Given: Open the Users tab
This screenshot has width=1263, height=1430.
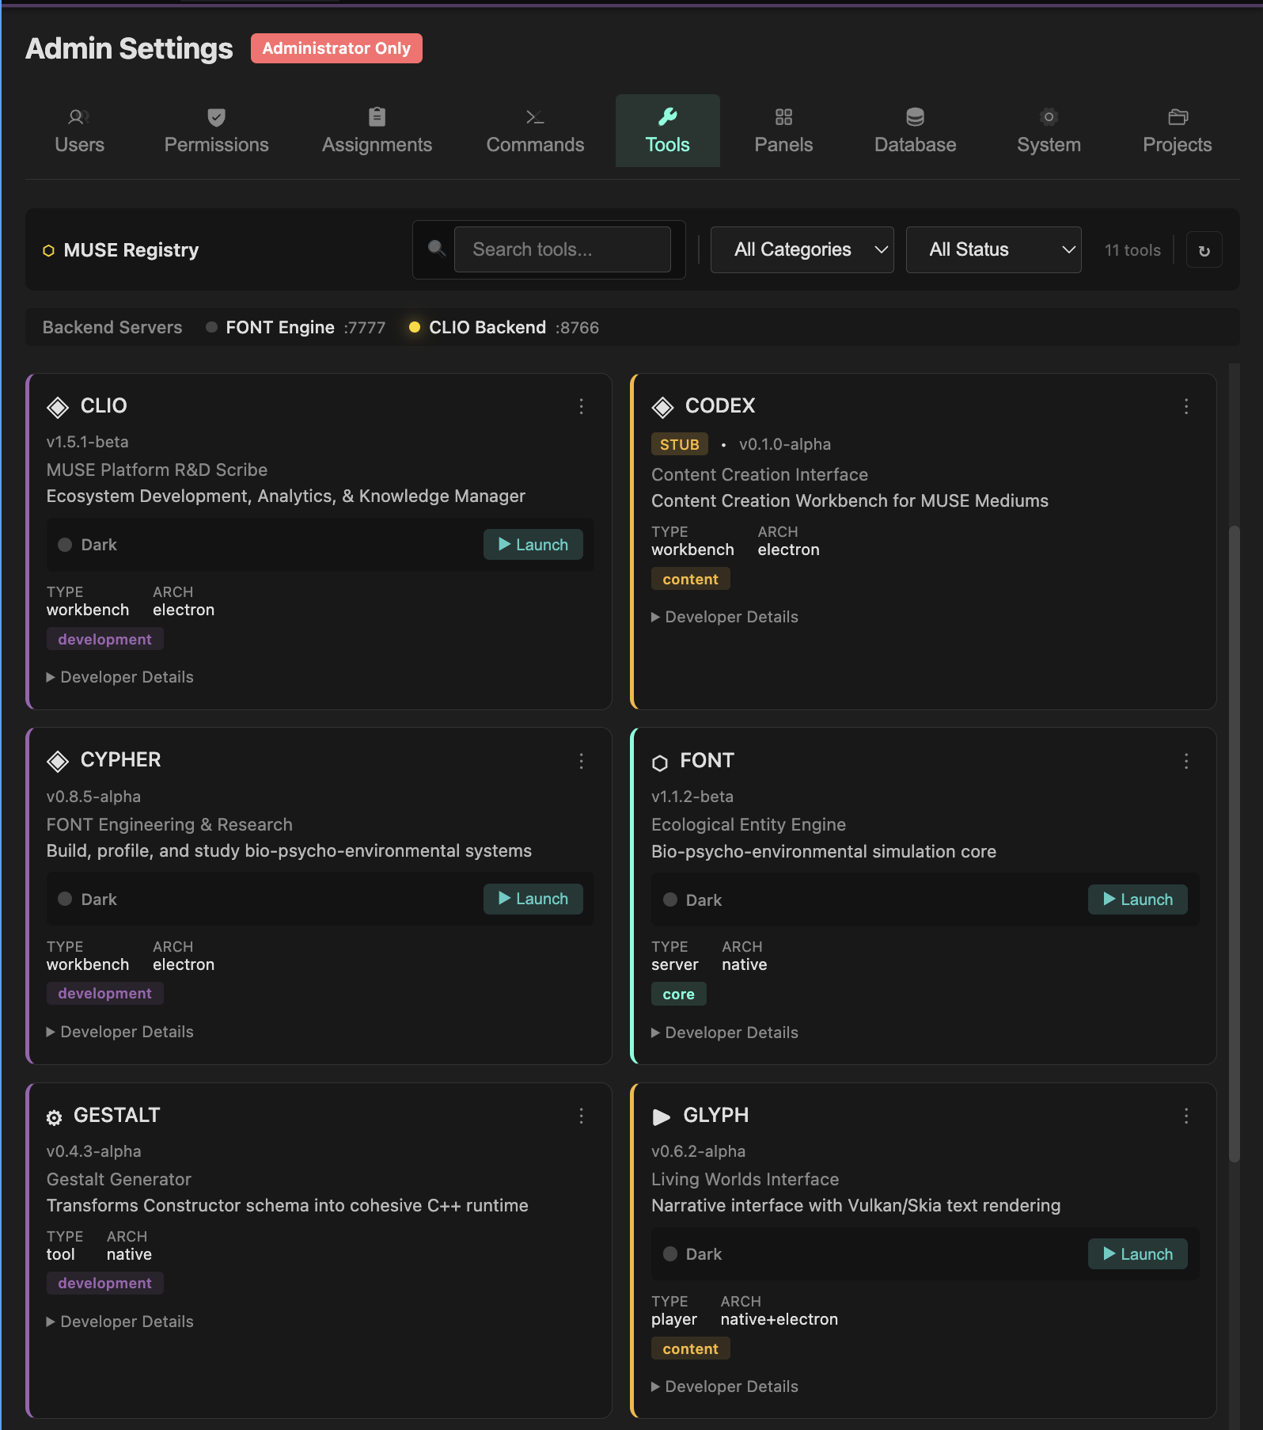Looking at the screenshot, I should tap(79, 131).
